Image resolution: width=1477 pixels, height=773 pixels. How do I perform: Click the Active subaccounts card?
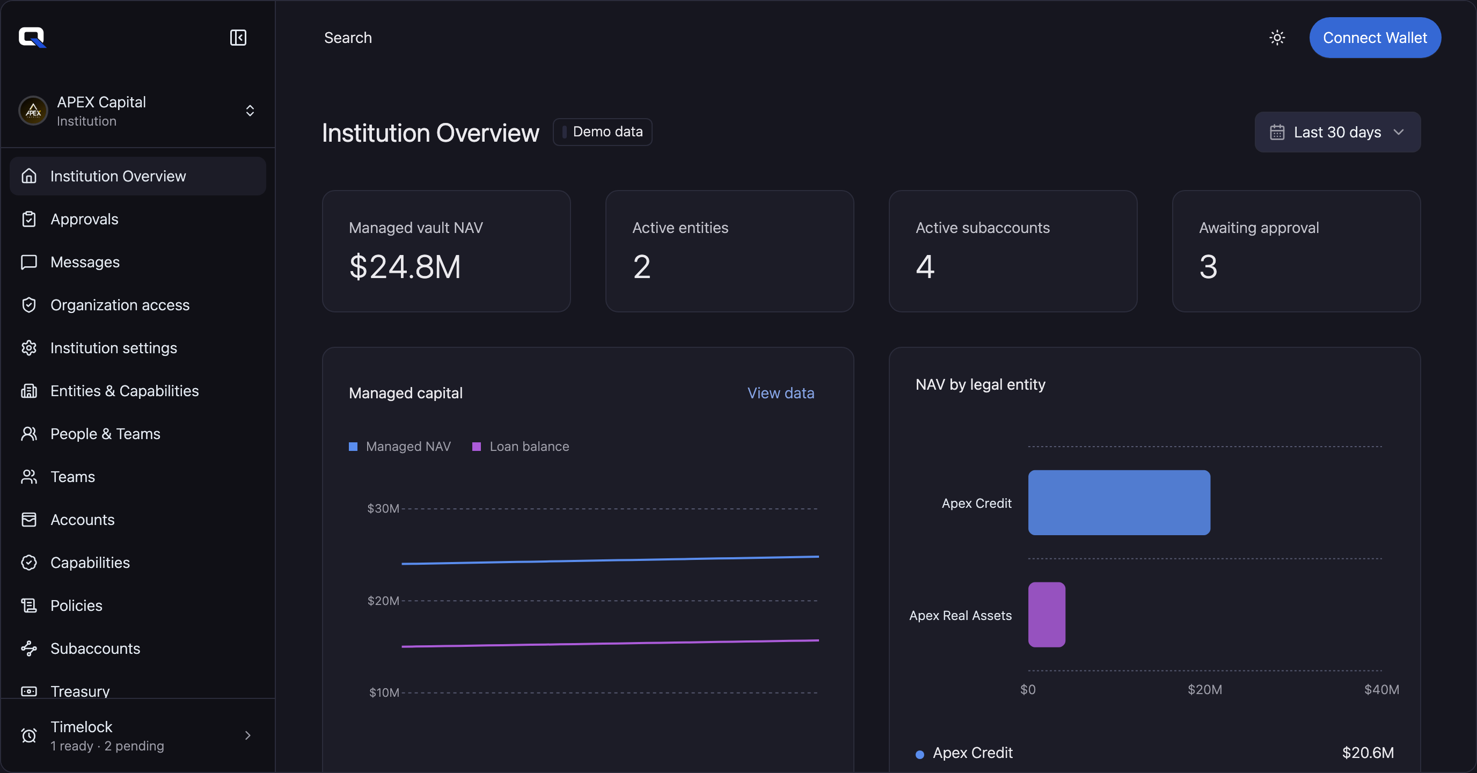tap(1013, 251)
